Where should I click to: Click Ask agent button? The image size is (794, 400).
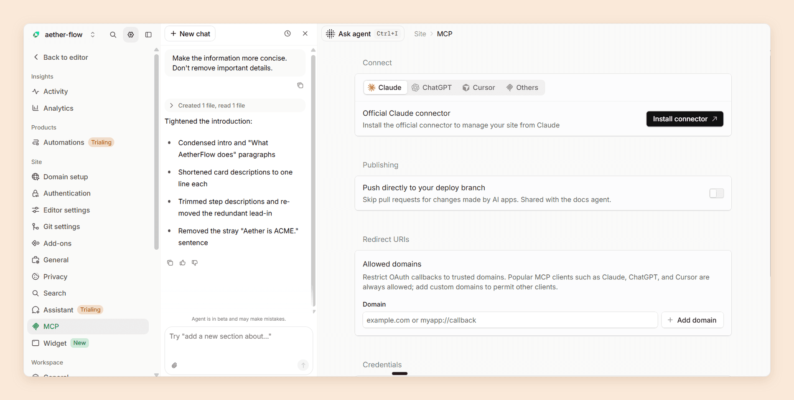click(x=362, y=34)
